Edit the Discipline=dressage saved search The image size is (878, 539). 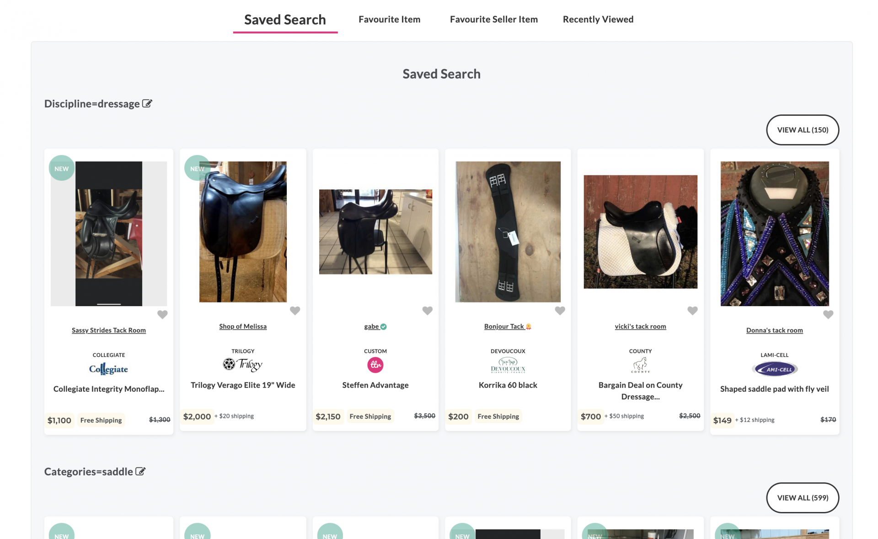tap(147, 103)
